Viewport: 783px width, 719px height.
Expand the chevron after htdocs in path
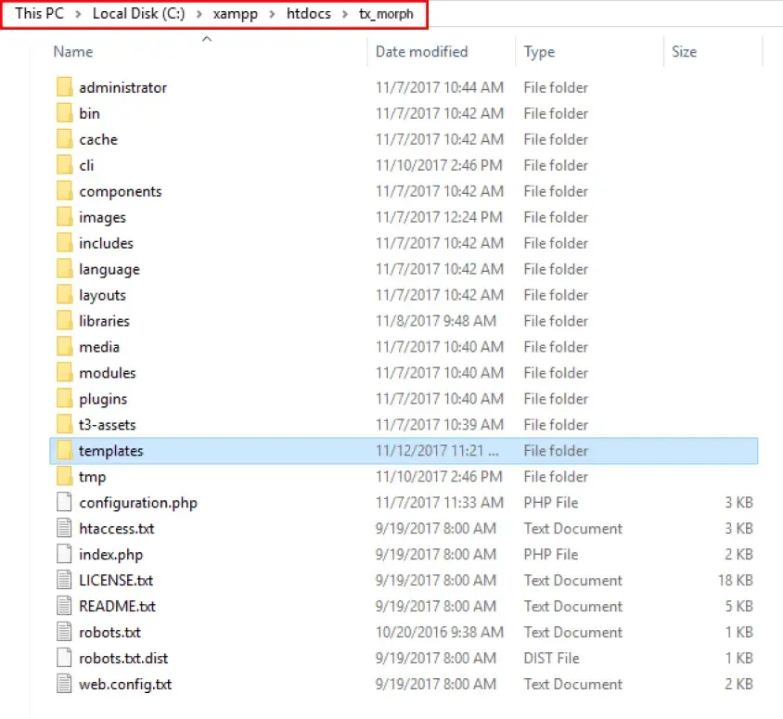pyautogui.click(x=345, y=14)
